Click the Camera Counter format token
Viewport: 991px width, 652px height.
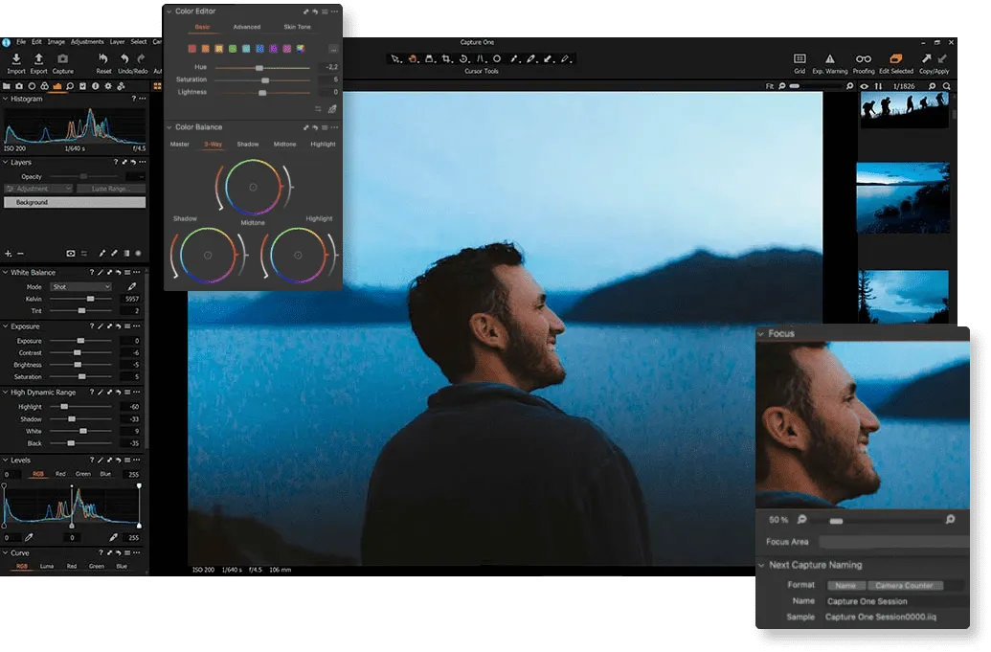905,585
